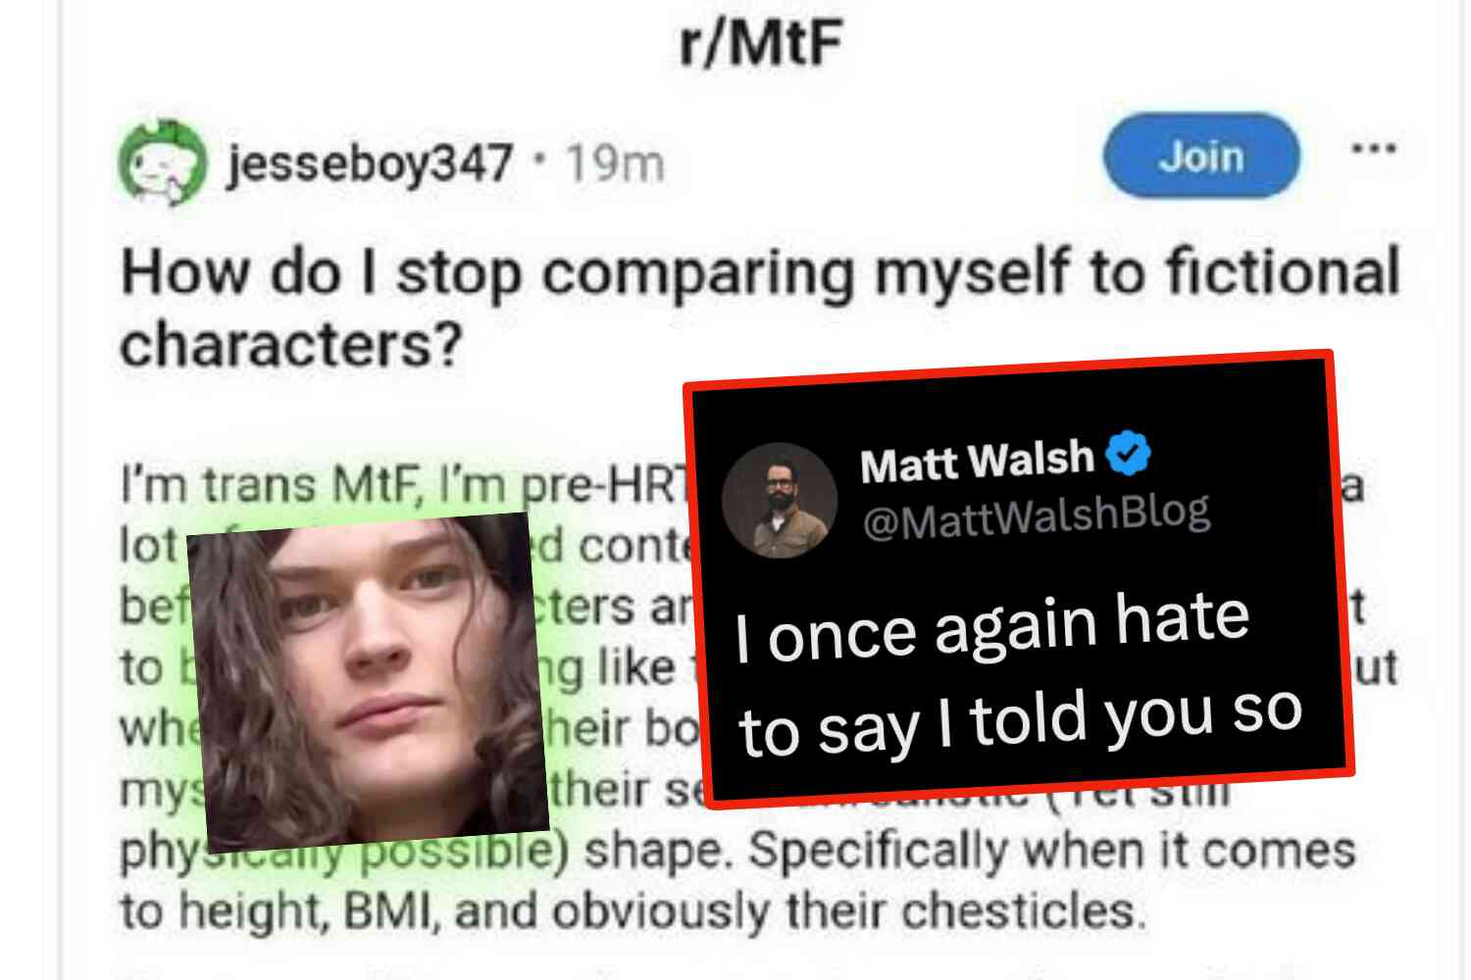This screenshot has width=1471, height=980.
Task: Click the black background of the tweet card
Action: (1020, 578)
